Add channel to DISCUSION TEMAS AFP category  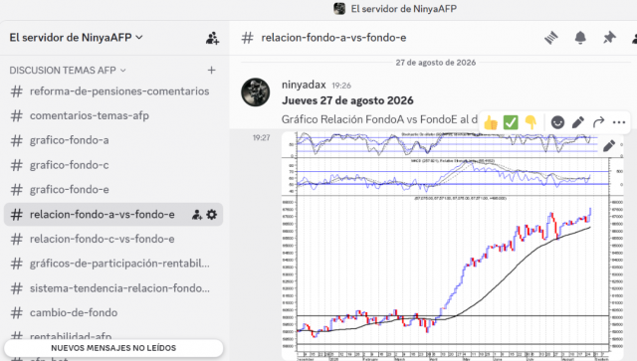pos(211,71)
